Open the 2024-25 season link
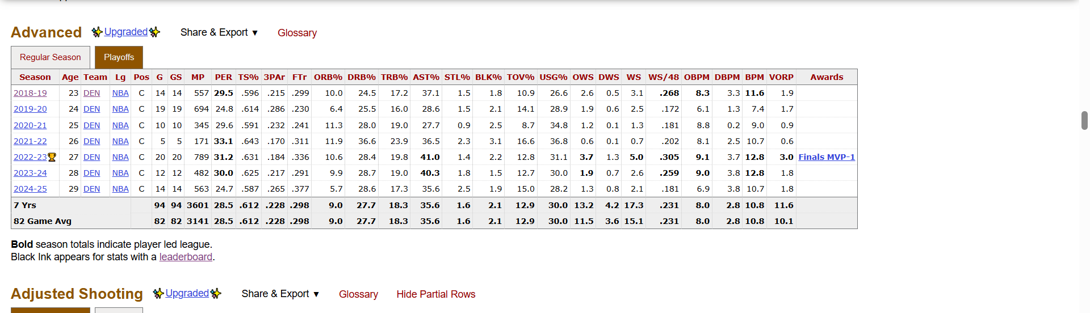The height and width of the screenshot is (313, 1090). tap(30, 189)
